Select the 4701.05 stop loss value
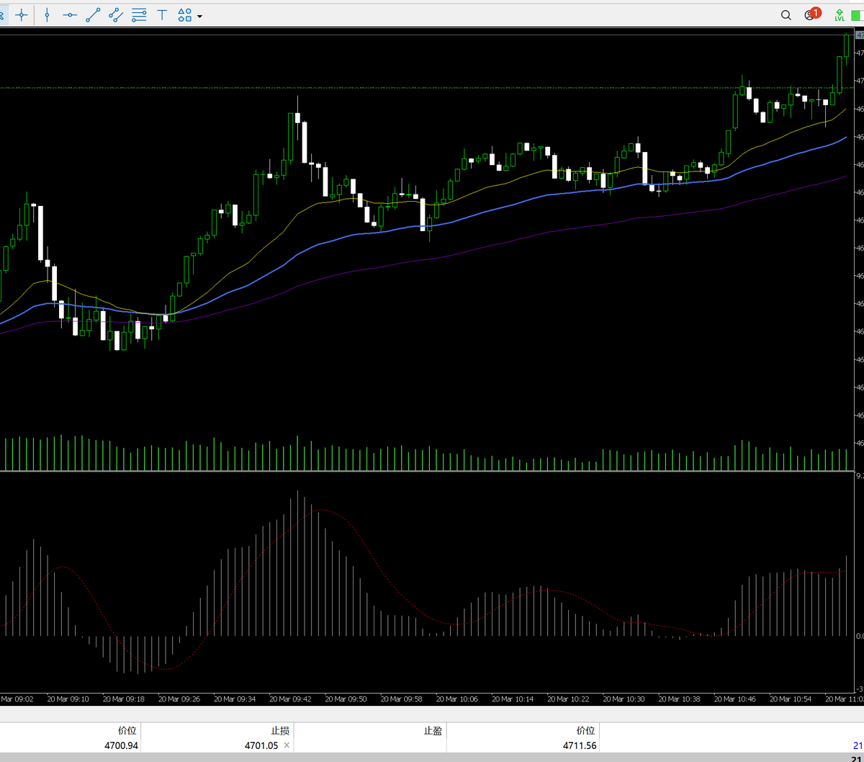Viewport: 864px width, 762px height. click(260, 745)
